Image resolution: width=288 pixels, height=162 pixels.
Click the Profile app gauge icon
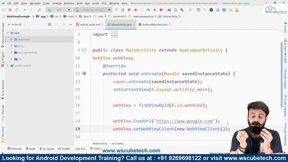click(x=148, y=10)
